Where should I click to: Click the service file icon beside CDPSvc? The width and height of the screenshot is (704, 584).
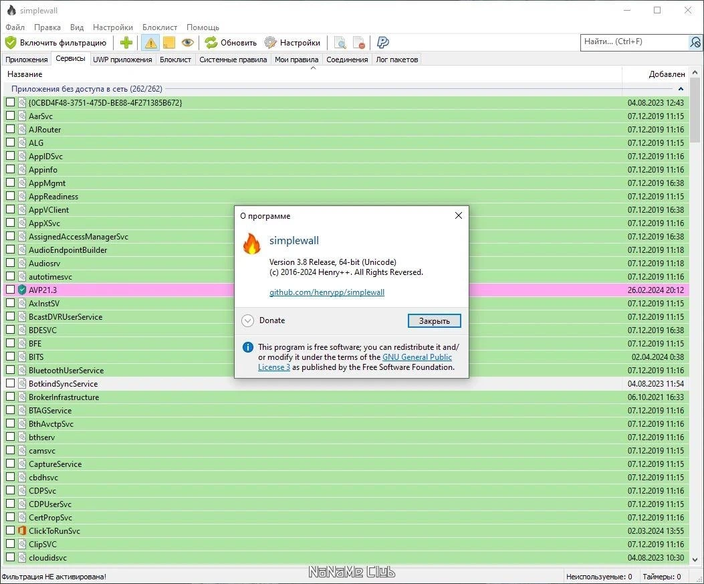(22, 490)
